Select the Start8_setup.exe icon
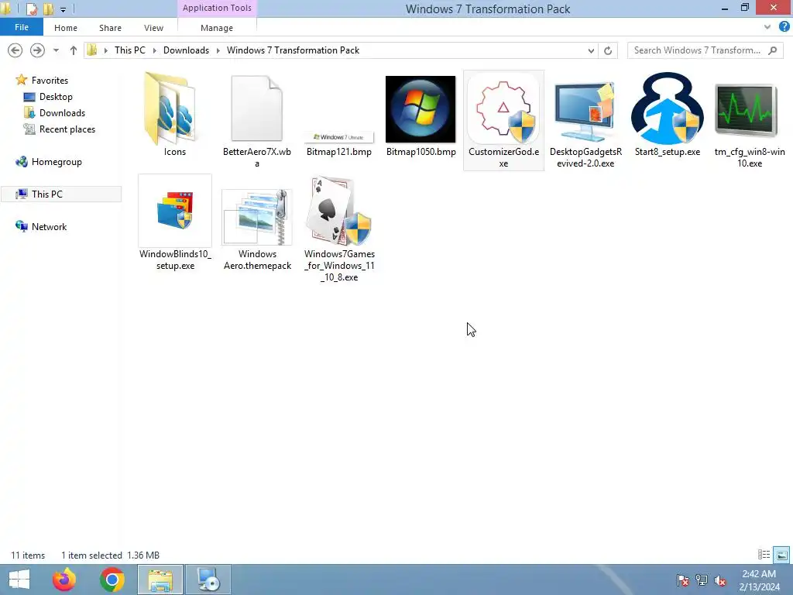793x595 pixels. pyautogui.click(x=667, y=108)
